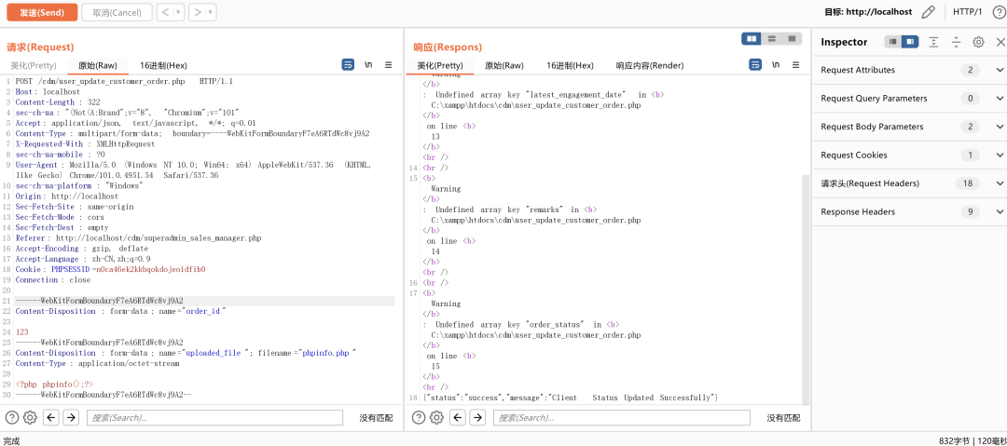Click the filename "phpinfo.php" value
Viewport: 1007px width, 446px height.
coord(327,353)
